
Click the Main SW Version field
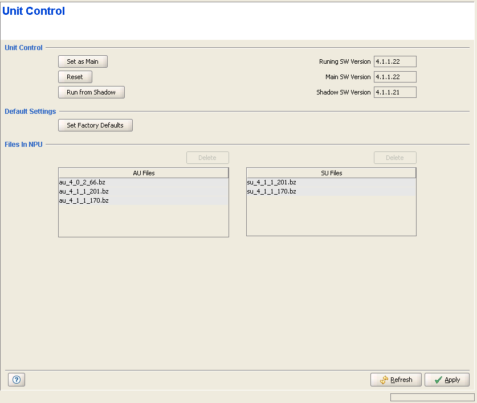click(x=395, y=77)
